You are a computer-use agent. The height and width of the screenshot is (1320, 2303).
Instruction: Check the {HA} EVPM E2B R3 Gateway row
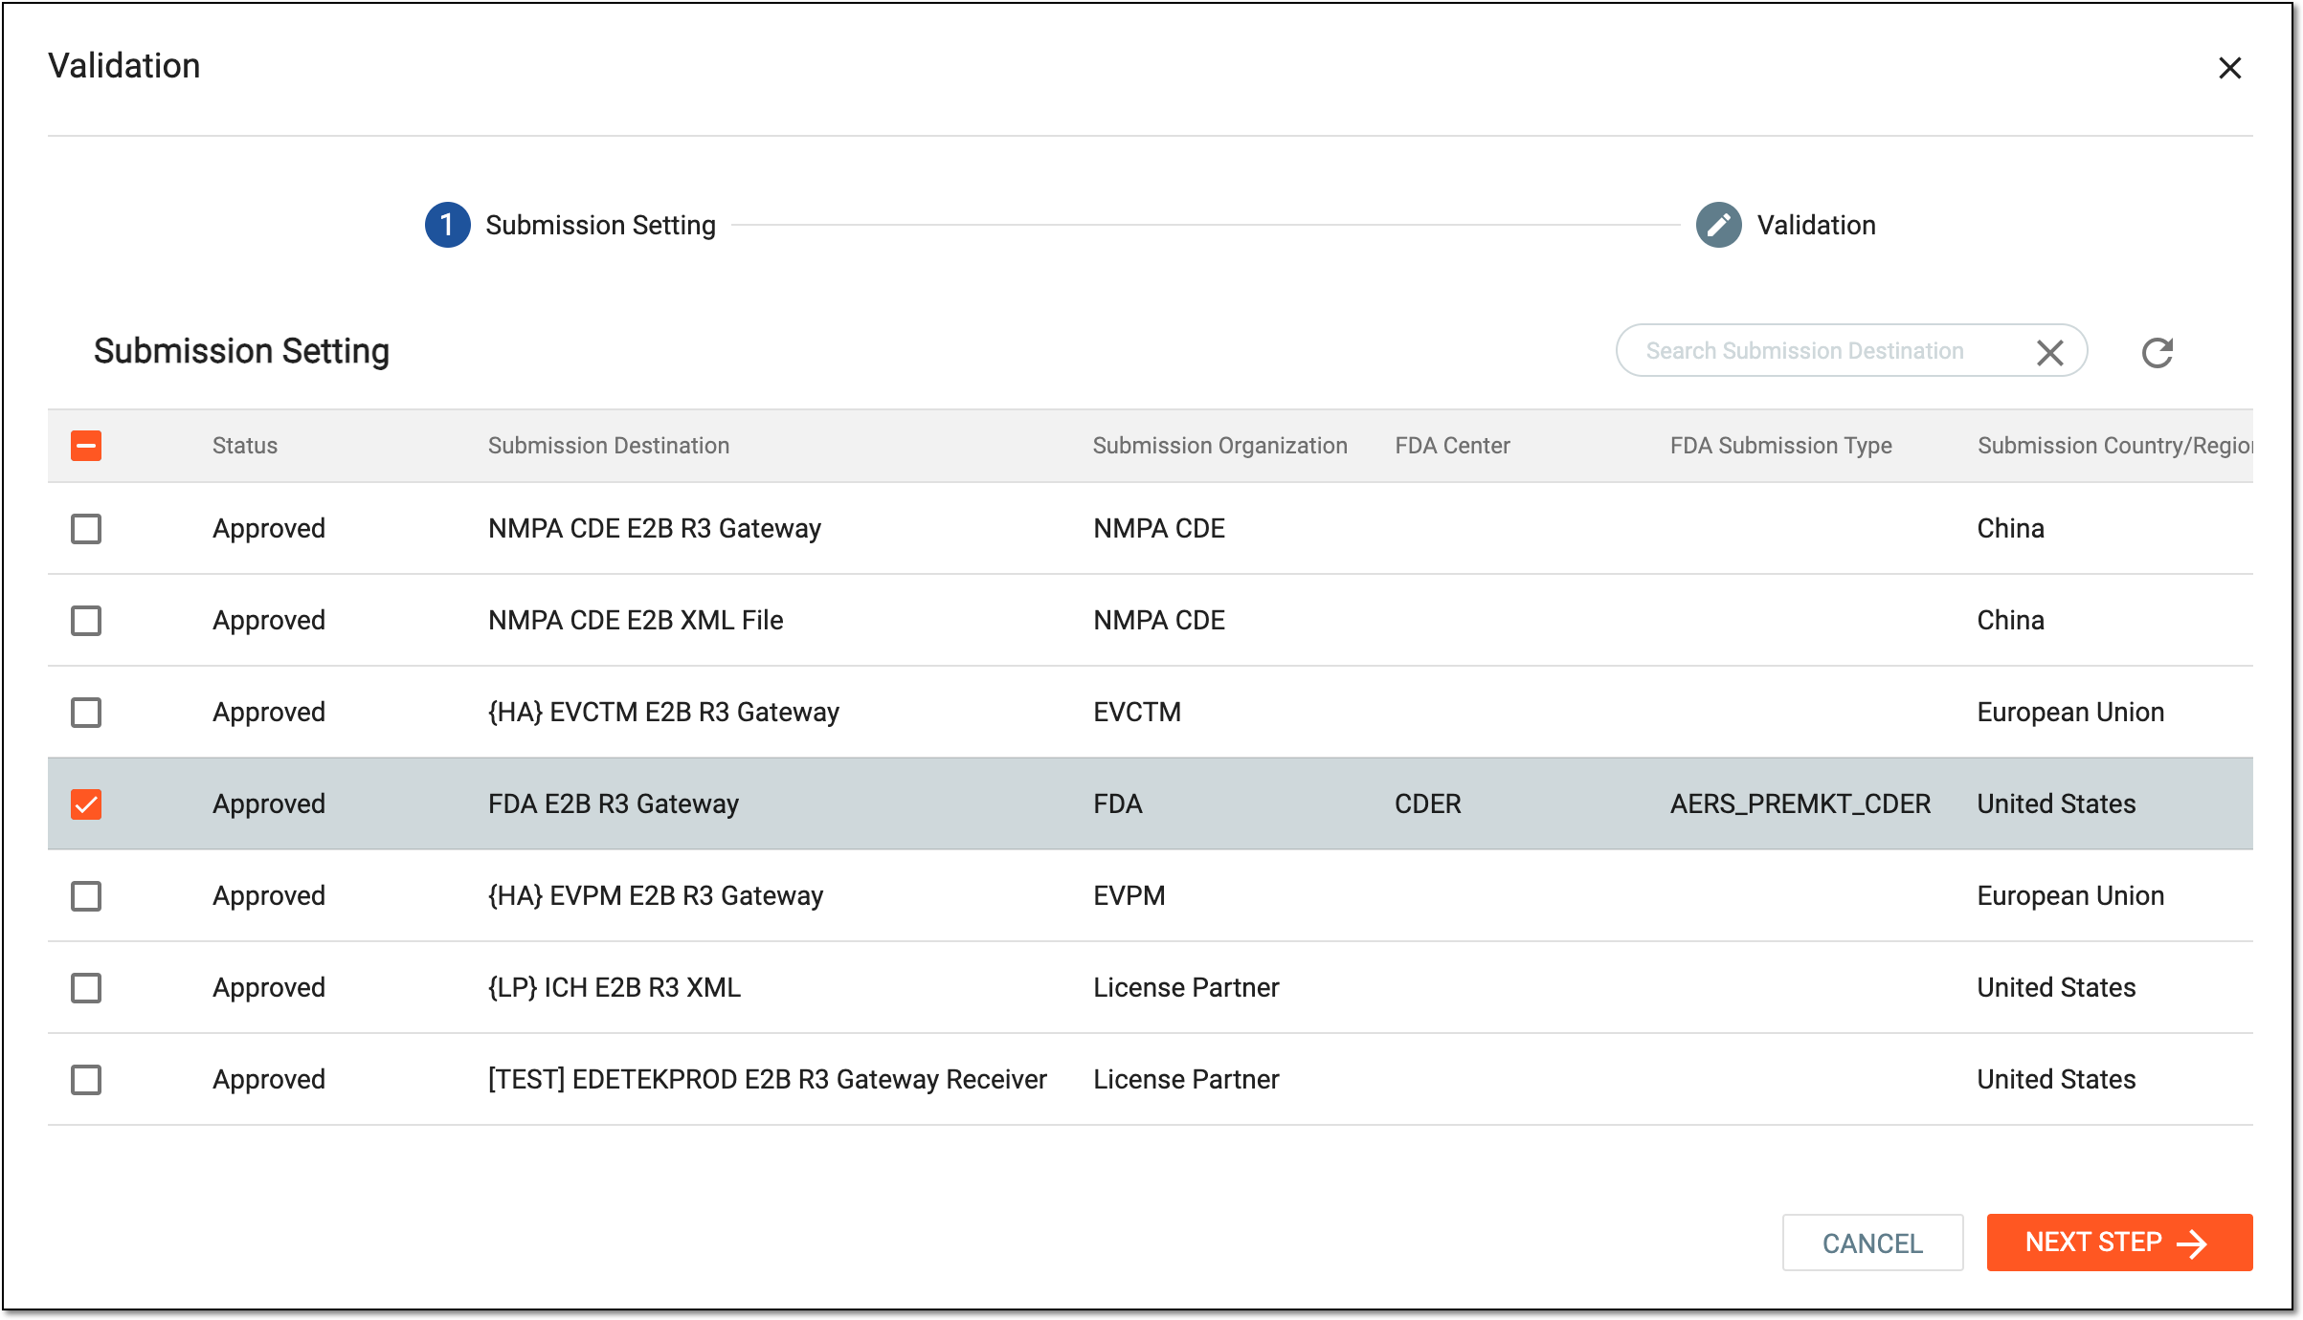click(86, 896)
